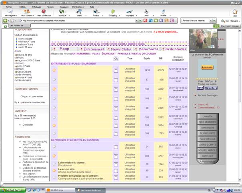Tick checkbox in row with 41074 messages
The height and width of the screenshot is (193, 242).
point(116,71)
